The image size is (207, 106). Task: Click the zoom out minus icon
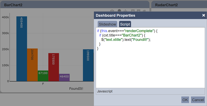click(x=138, y=10)
